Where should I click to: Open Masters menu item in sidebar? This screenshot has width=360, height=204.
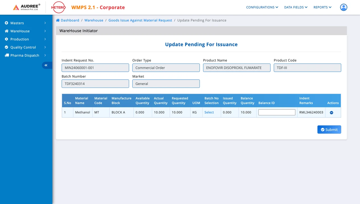point(17,23)
